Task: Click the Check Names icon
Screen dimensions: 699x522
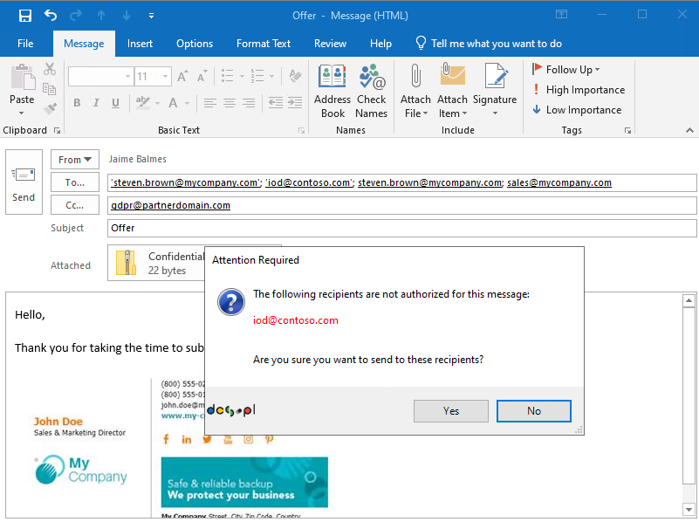Action: tap(371, 91)
